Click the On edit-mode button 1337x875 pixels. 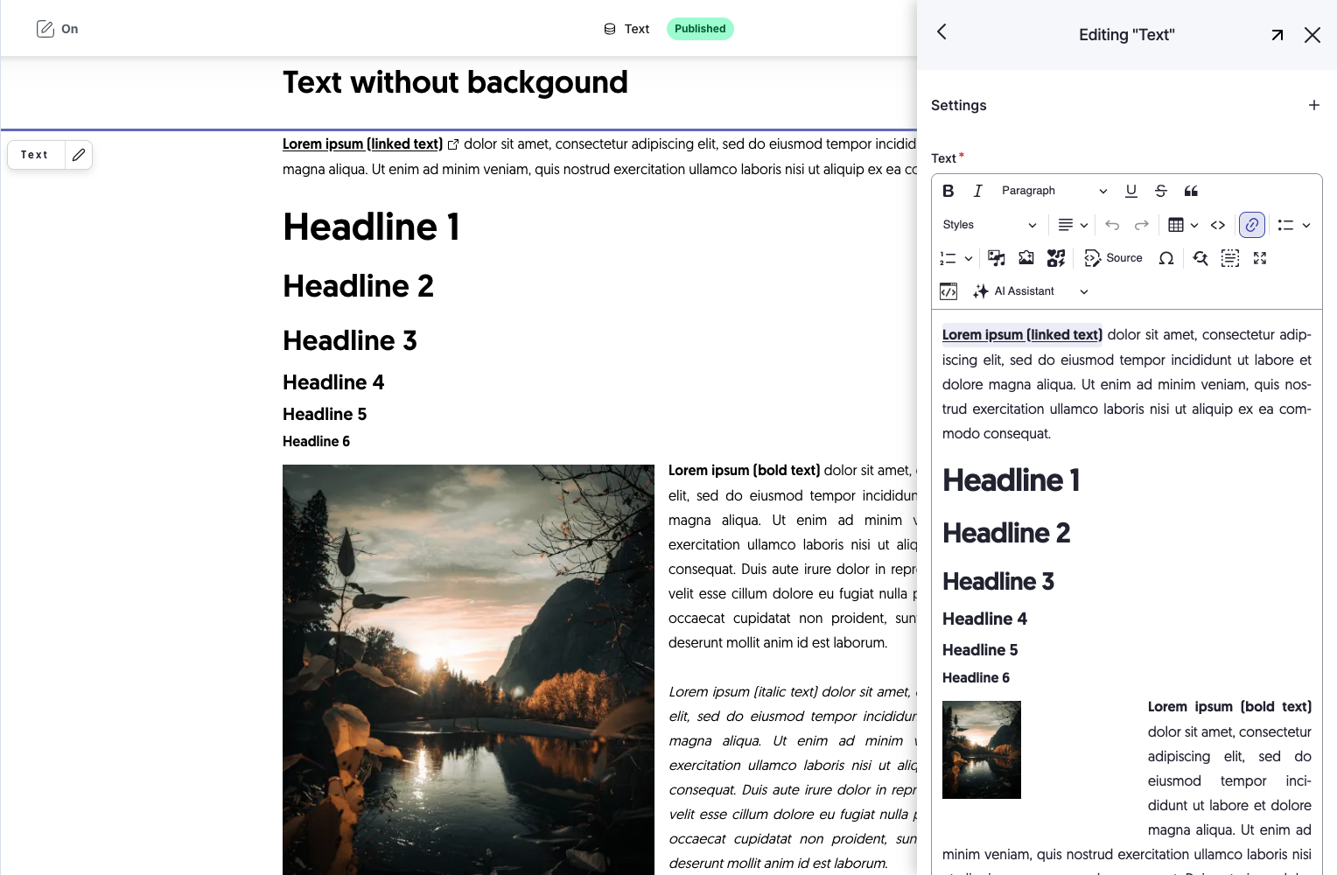tap(58, 29)
